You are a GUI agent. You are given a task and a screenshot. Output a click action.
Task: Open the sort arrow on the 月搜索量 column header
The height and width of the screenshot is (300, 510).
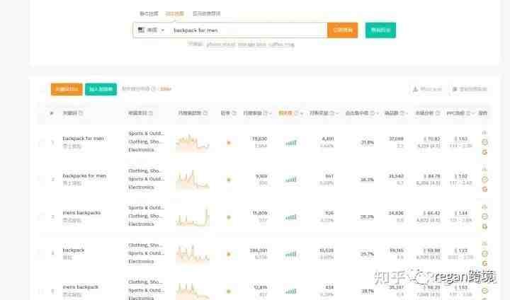click(x=271, y=113)
